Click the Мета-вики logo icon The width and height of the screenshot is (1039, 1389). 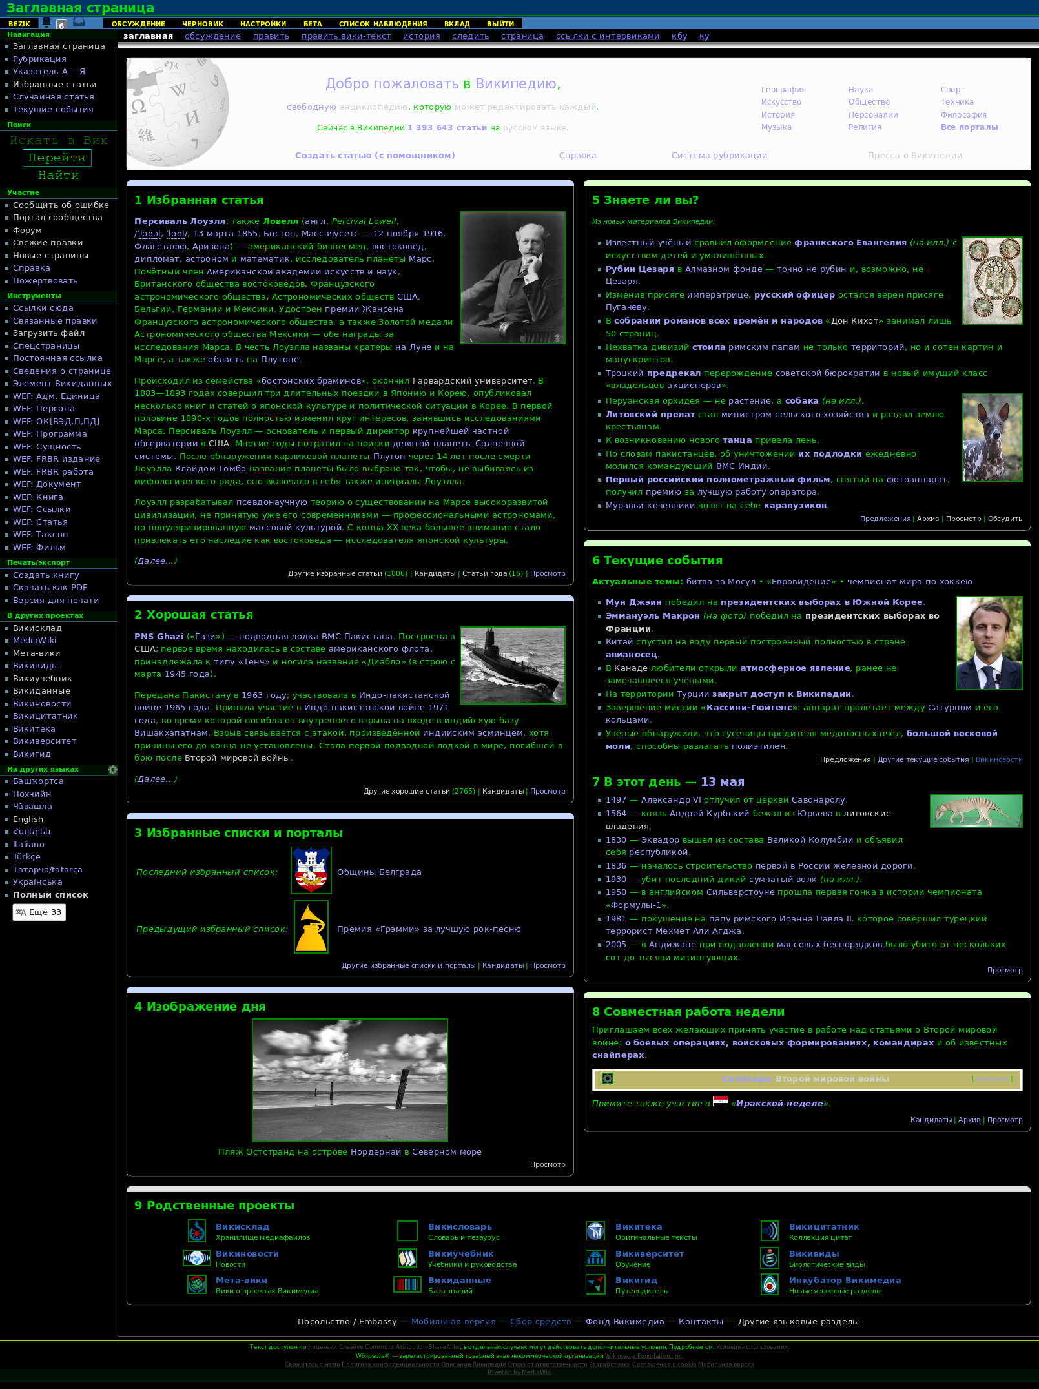pos(197,1284)
